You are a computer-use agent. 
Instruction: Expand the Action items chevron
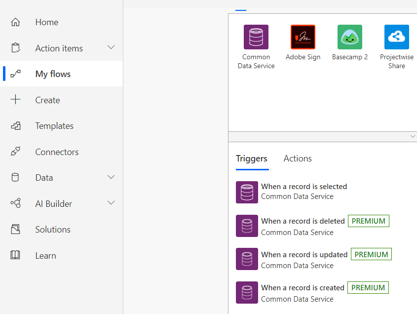(111, 47)
